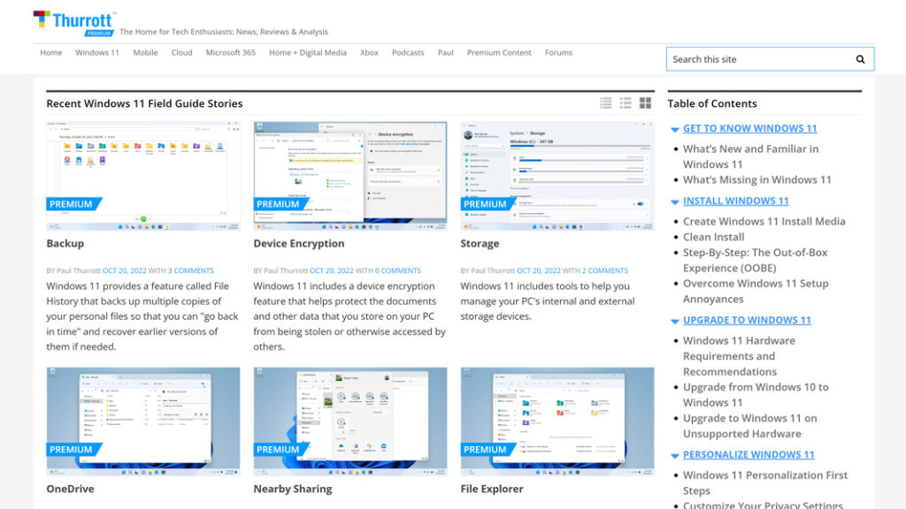Click the Storage article title
Image resolution: width=906 pixels, height=509 pixels.
pyautogui.click(x=480, y=244)
